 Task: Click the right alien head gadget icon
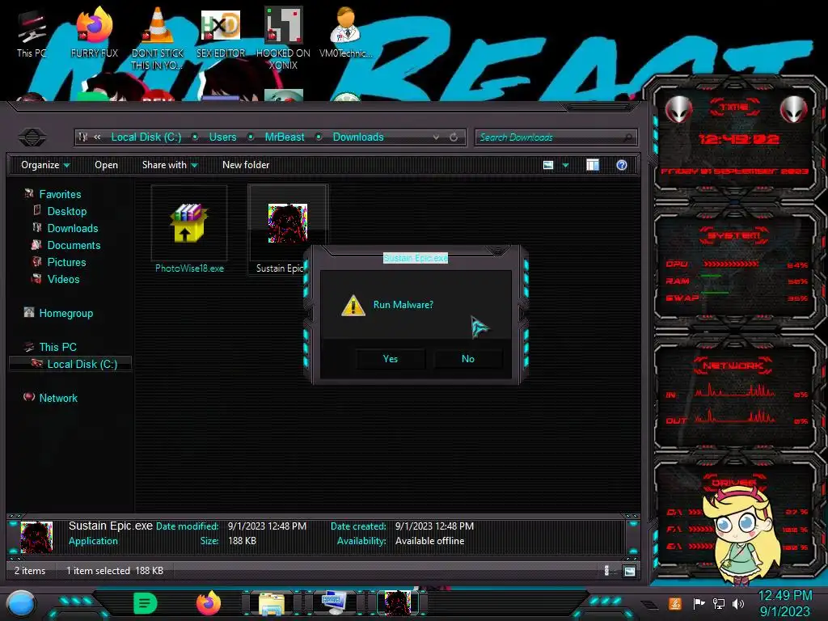[x=793, y=110]
